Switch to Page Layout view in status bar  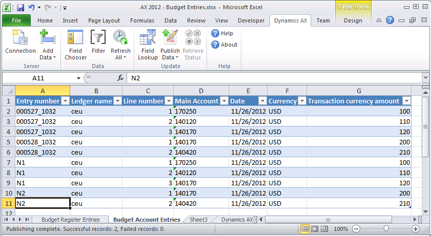(x=316, y=229)
